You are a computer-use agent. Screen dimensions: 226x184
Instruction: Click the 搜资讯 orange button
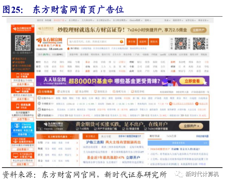154,42
